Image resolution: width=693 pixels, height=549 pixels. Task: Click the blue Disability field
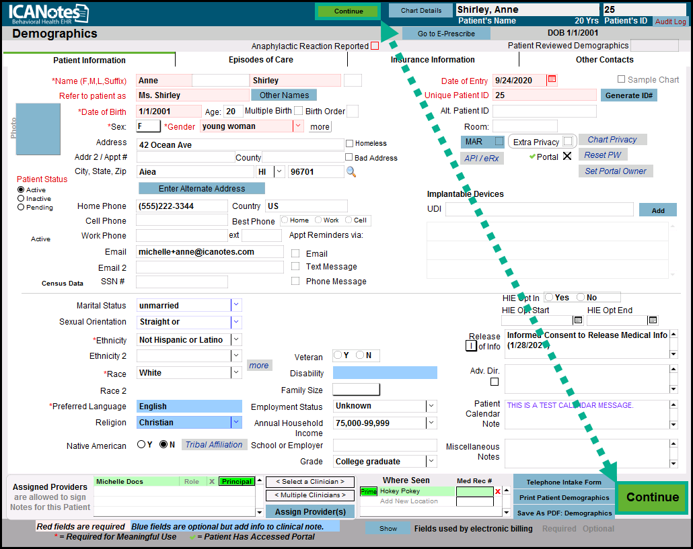(x=385, y=373)
